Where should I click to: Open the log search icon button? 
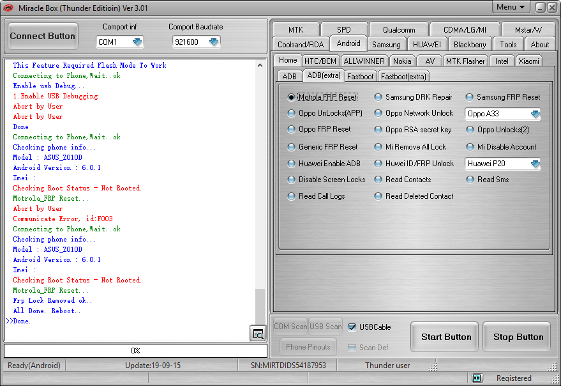[258, 334]
